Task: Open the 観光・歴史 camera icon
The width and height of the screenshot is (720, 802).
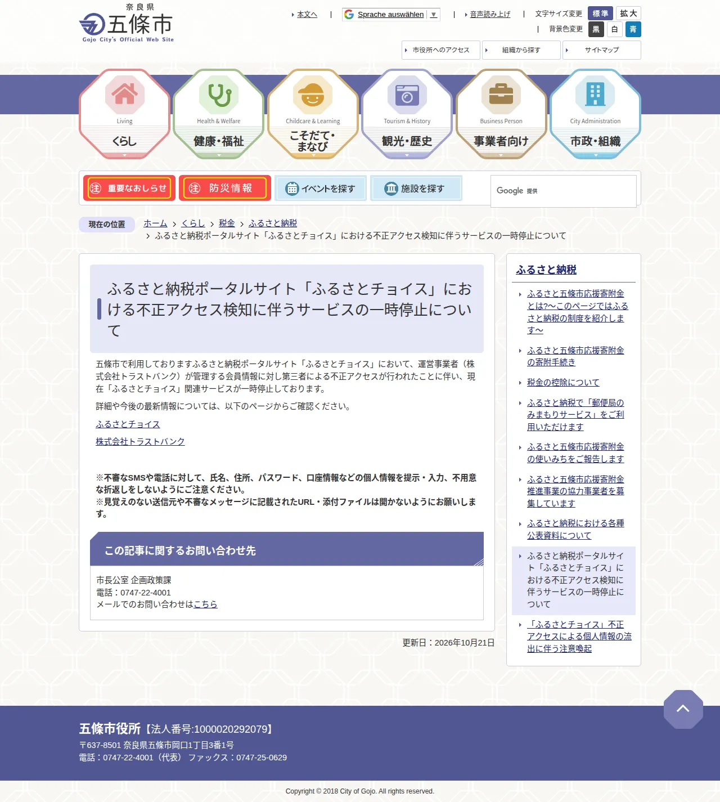Action: [407, 95]
